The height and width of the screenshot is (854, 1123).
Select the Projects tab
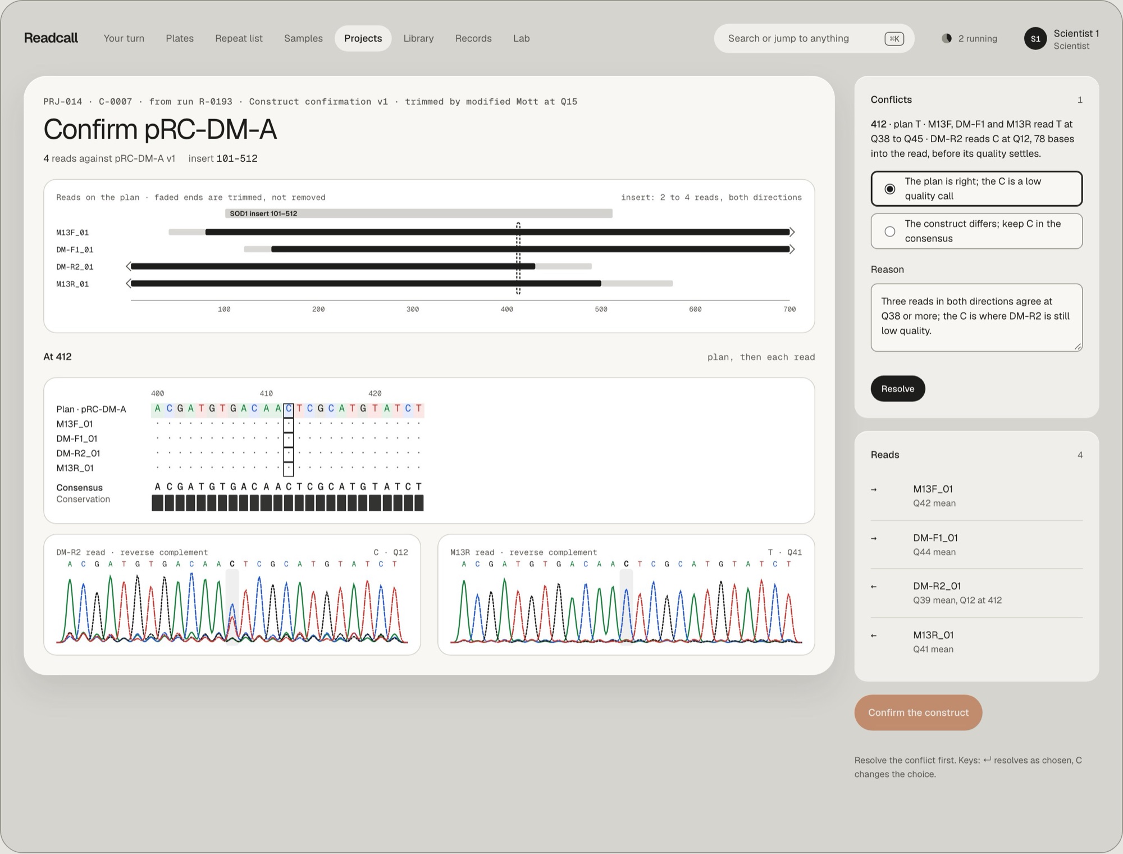363,38
